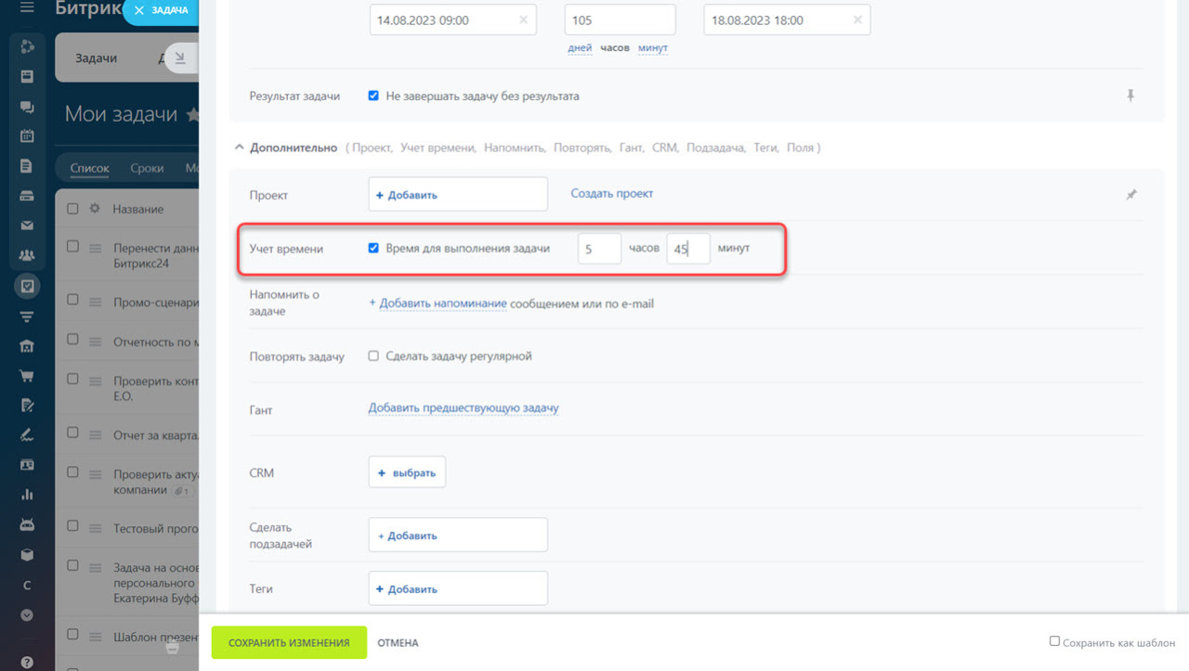This screenshot has width=1189, height=671.
Task: Click the pin icon in Проект row
Action: 1130,195
